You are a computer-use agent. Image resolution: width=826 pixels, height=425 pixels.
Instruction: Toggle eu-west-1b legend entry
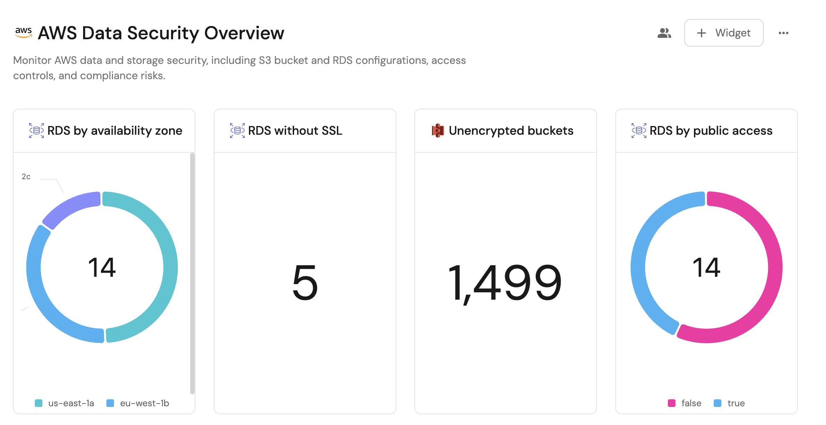point(138,403)
